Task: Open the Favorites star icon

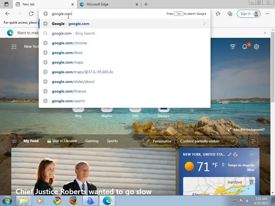Action: pyautogui.click(x=218, y=14)
